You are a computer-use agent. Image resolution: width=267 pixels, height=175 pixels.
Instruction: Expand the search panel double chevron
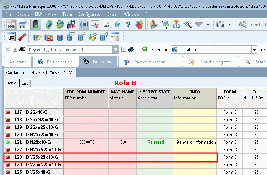[x=7, y=50]
